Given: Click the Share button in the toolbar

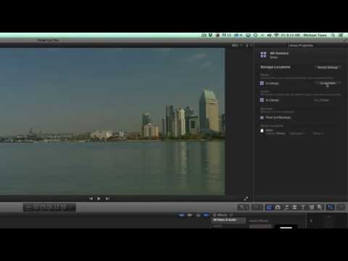Looking at the screenshot, I should tap(341, 207).
